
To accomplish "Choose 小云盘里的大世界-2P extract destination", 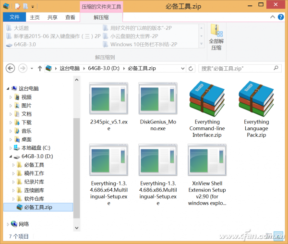I will tap(130, 36).
